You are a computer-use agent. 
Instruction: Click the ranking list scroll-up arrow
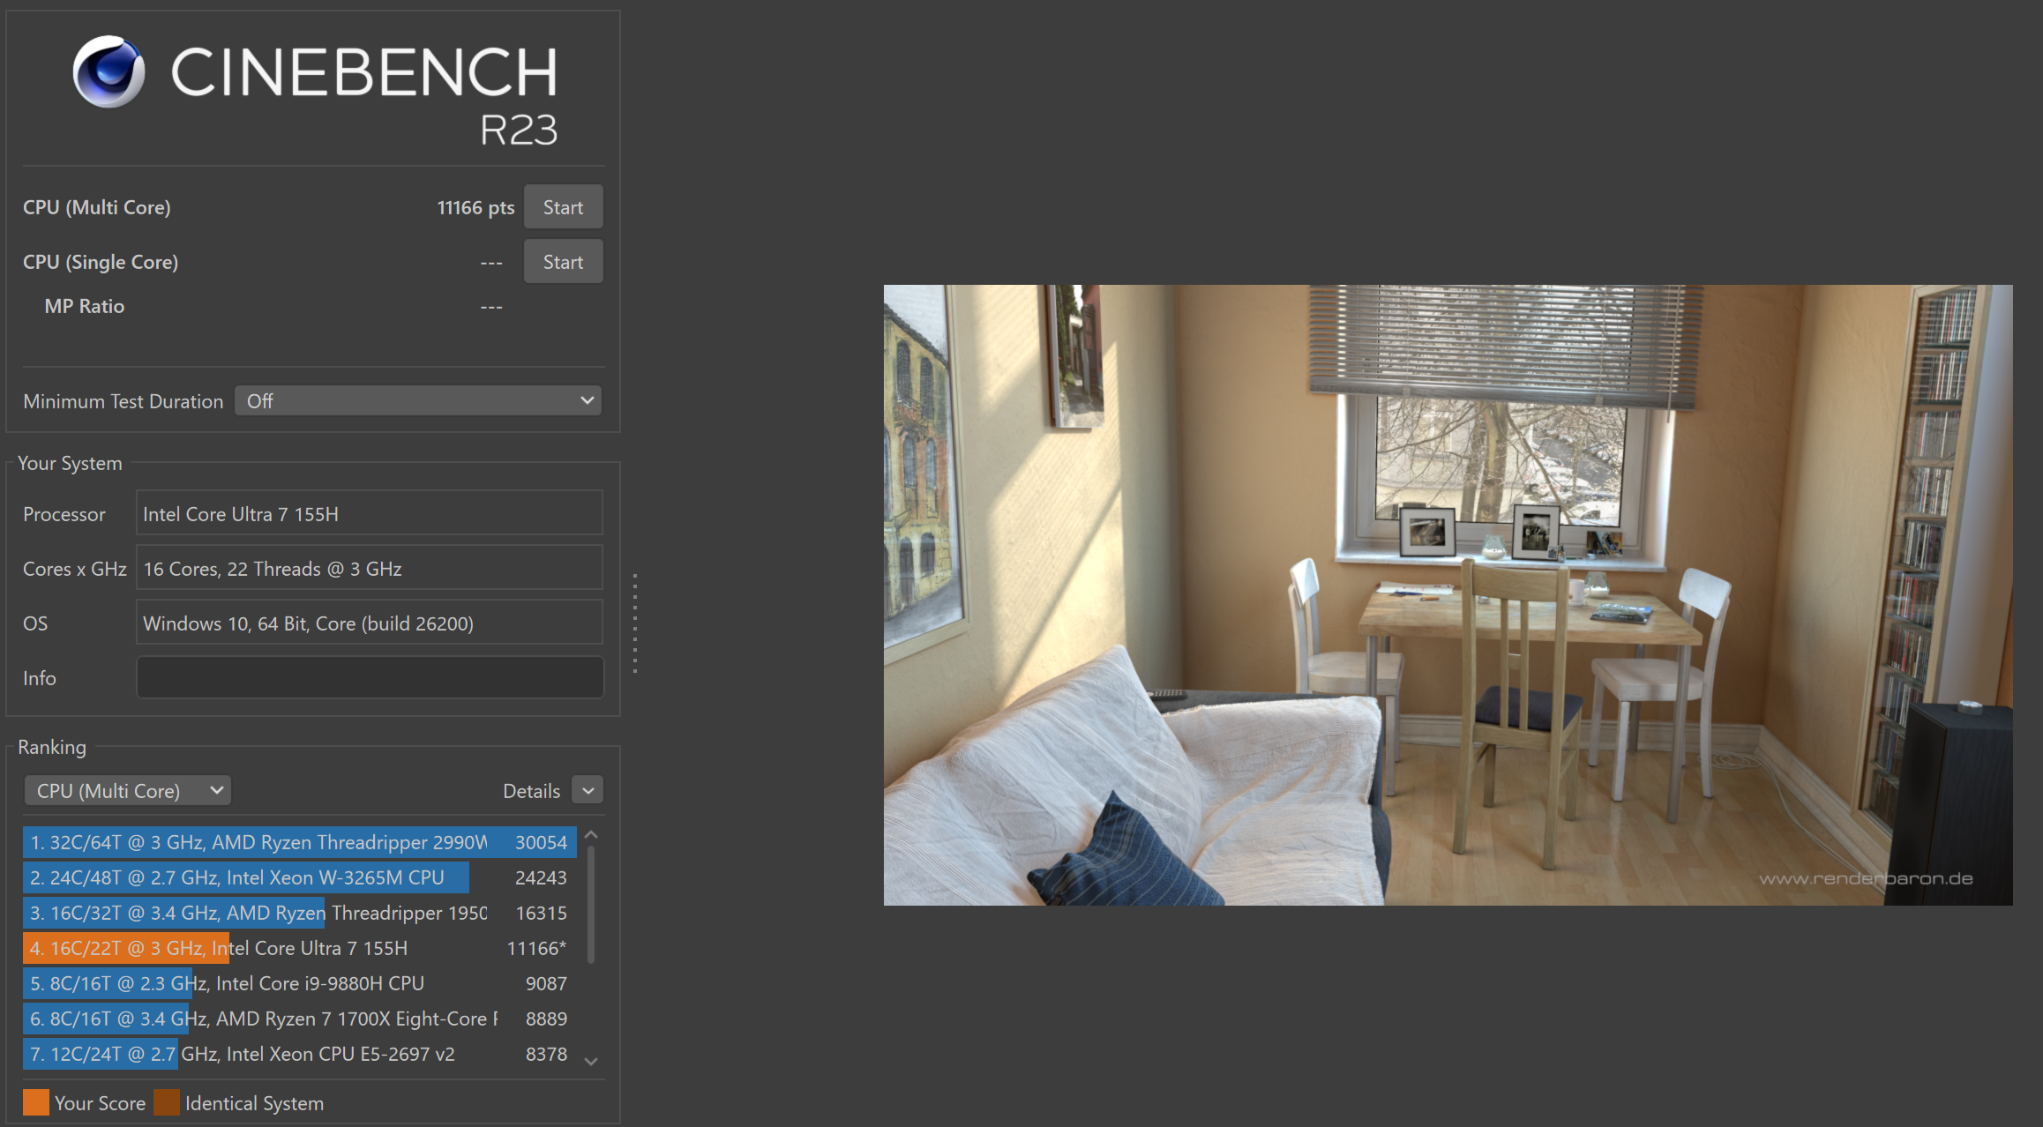point(591,834)
